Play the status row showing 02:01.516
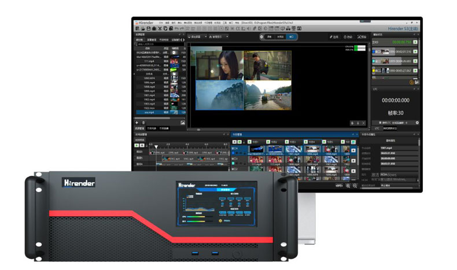This screenshot has height=270, width=457. point(415,51)
